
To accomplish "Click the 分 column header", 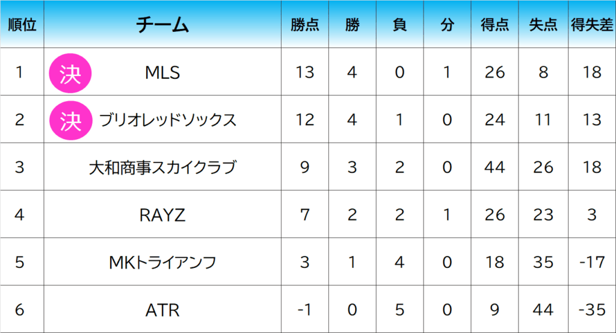I will [446, 25].
